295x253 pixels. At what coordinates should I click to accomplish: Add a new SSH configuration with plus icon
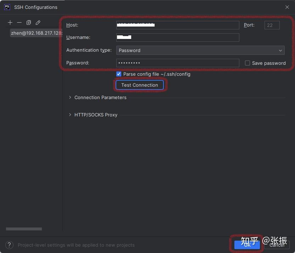point(10,23)
